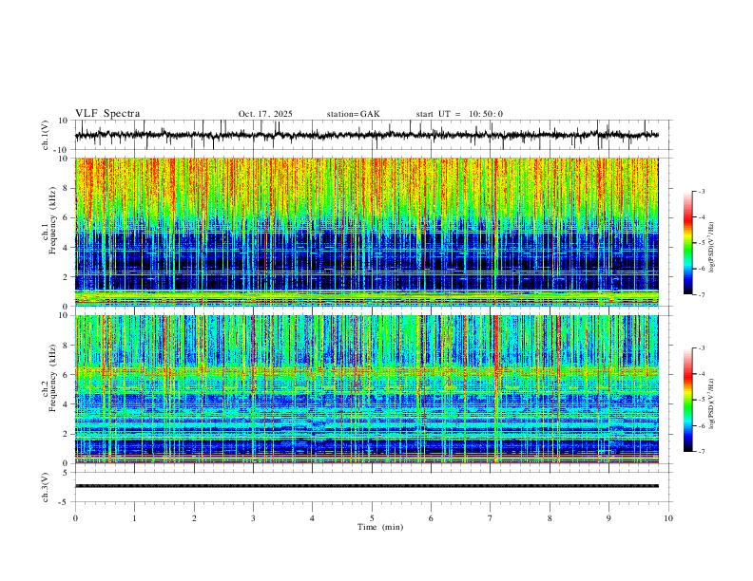Image resolution: width=753 pixels, height=581 pixels.
Task: Click the "8" tick on ch.2 frequency axis
Action: (x=67, y=346)
